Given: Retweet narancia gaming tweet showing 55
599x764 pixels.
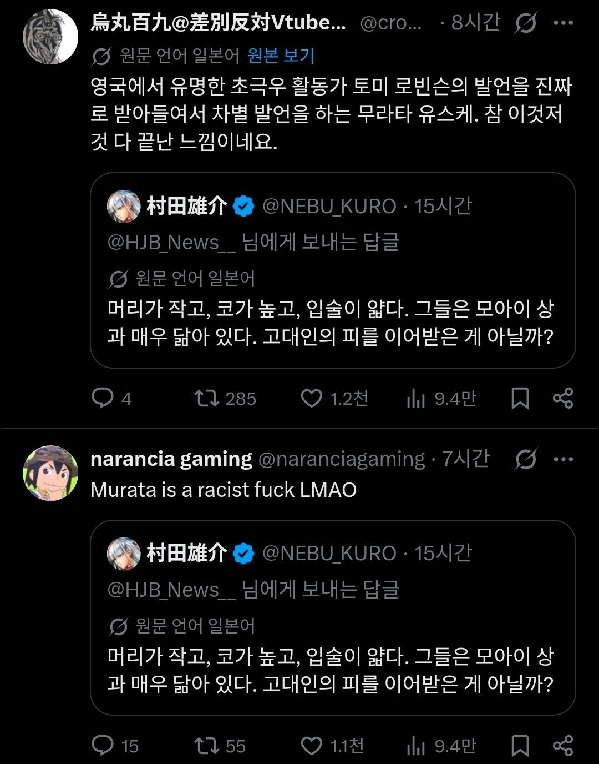Looking at the screenshot, I should [207, 745].
